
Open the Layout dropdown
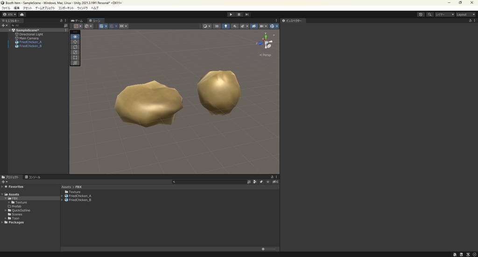click(465, 14)
